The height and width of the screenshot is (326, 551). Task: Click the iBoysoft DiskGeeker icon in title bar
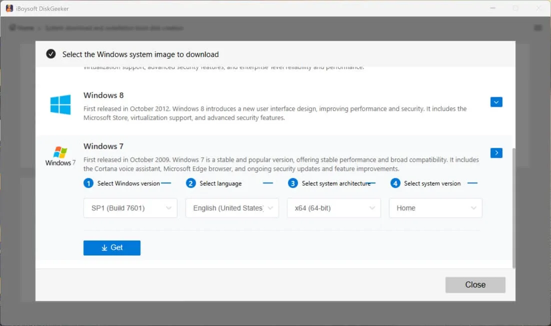(x=9, y=8)
